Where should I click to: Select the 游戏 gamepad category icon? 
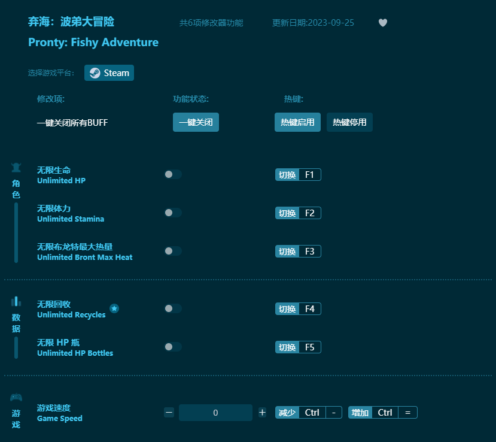[16, 396]
